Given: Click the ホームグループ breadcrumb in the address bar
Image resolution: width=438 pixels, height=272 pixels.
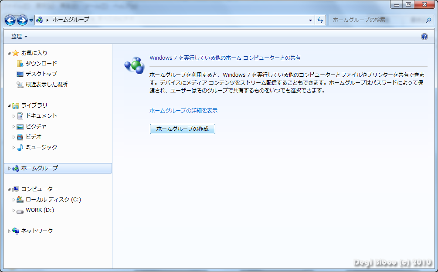Looking at the screenshot, I should tap(71, 20).
